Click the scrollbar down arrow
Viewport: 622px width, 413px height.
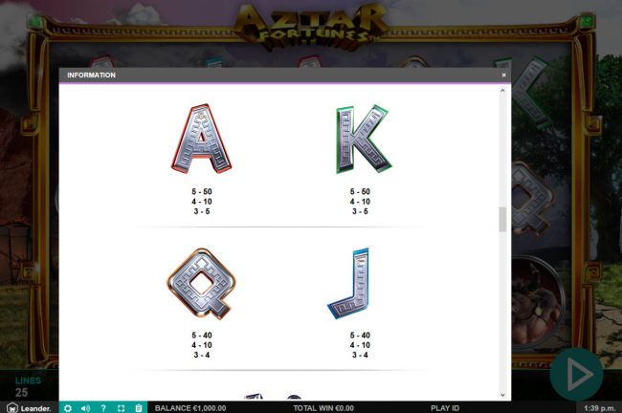click(502, 395)
